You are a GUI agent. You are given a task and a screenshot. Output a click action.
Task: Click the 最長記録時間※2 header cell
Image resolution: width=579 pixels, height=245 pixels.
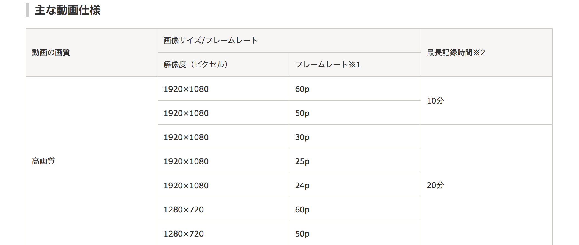click(487, 52)
